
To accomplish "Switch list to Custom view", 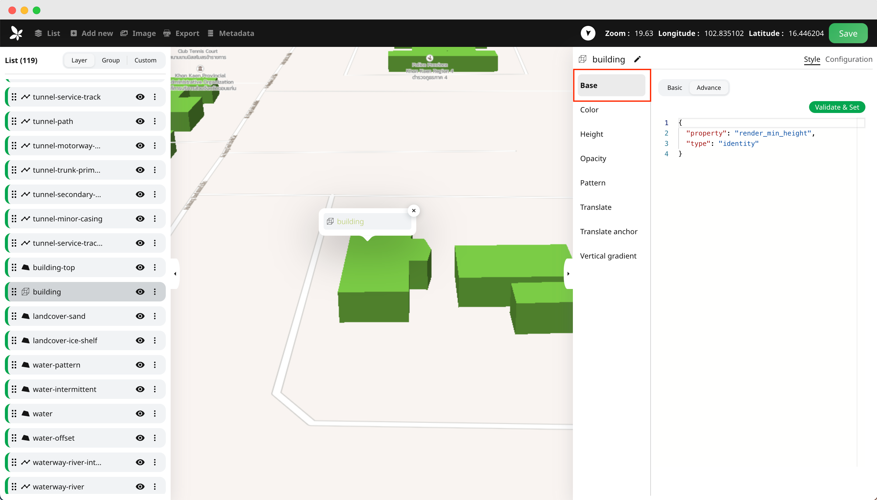I will (145, 60).
